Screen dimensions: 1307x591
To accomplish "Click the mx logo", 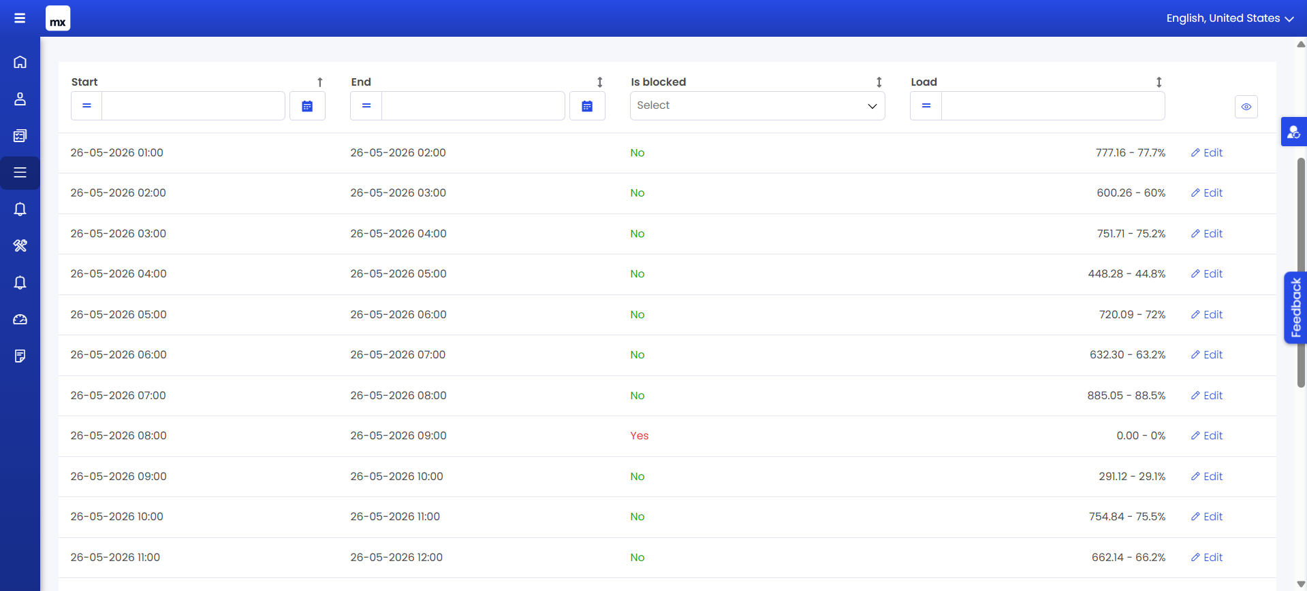I will 58,18.
